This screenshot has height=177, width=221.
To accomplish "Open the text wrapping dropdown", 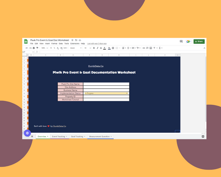I will pos(133,48).
